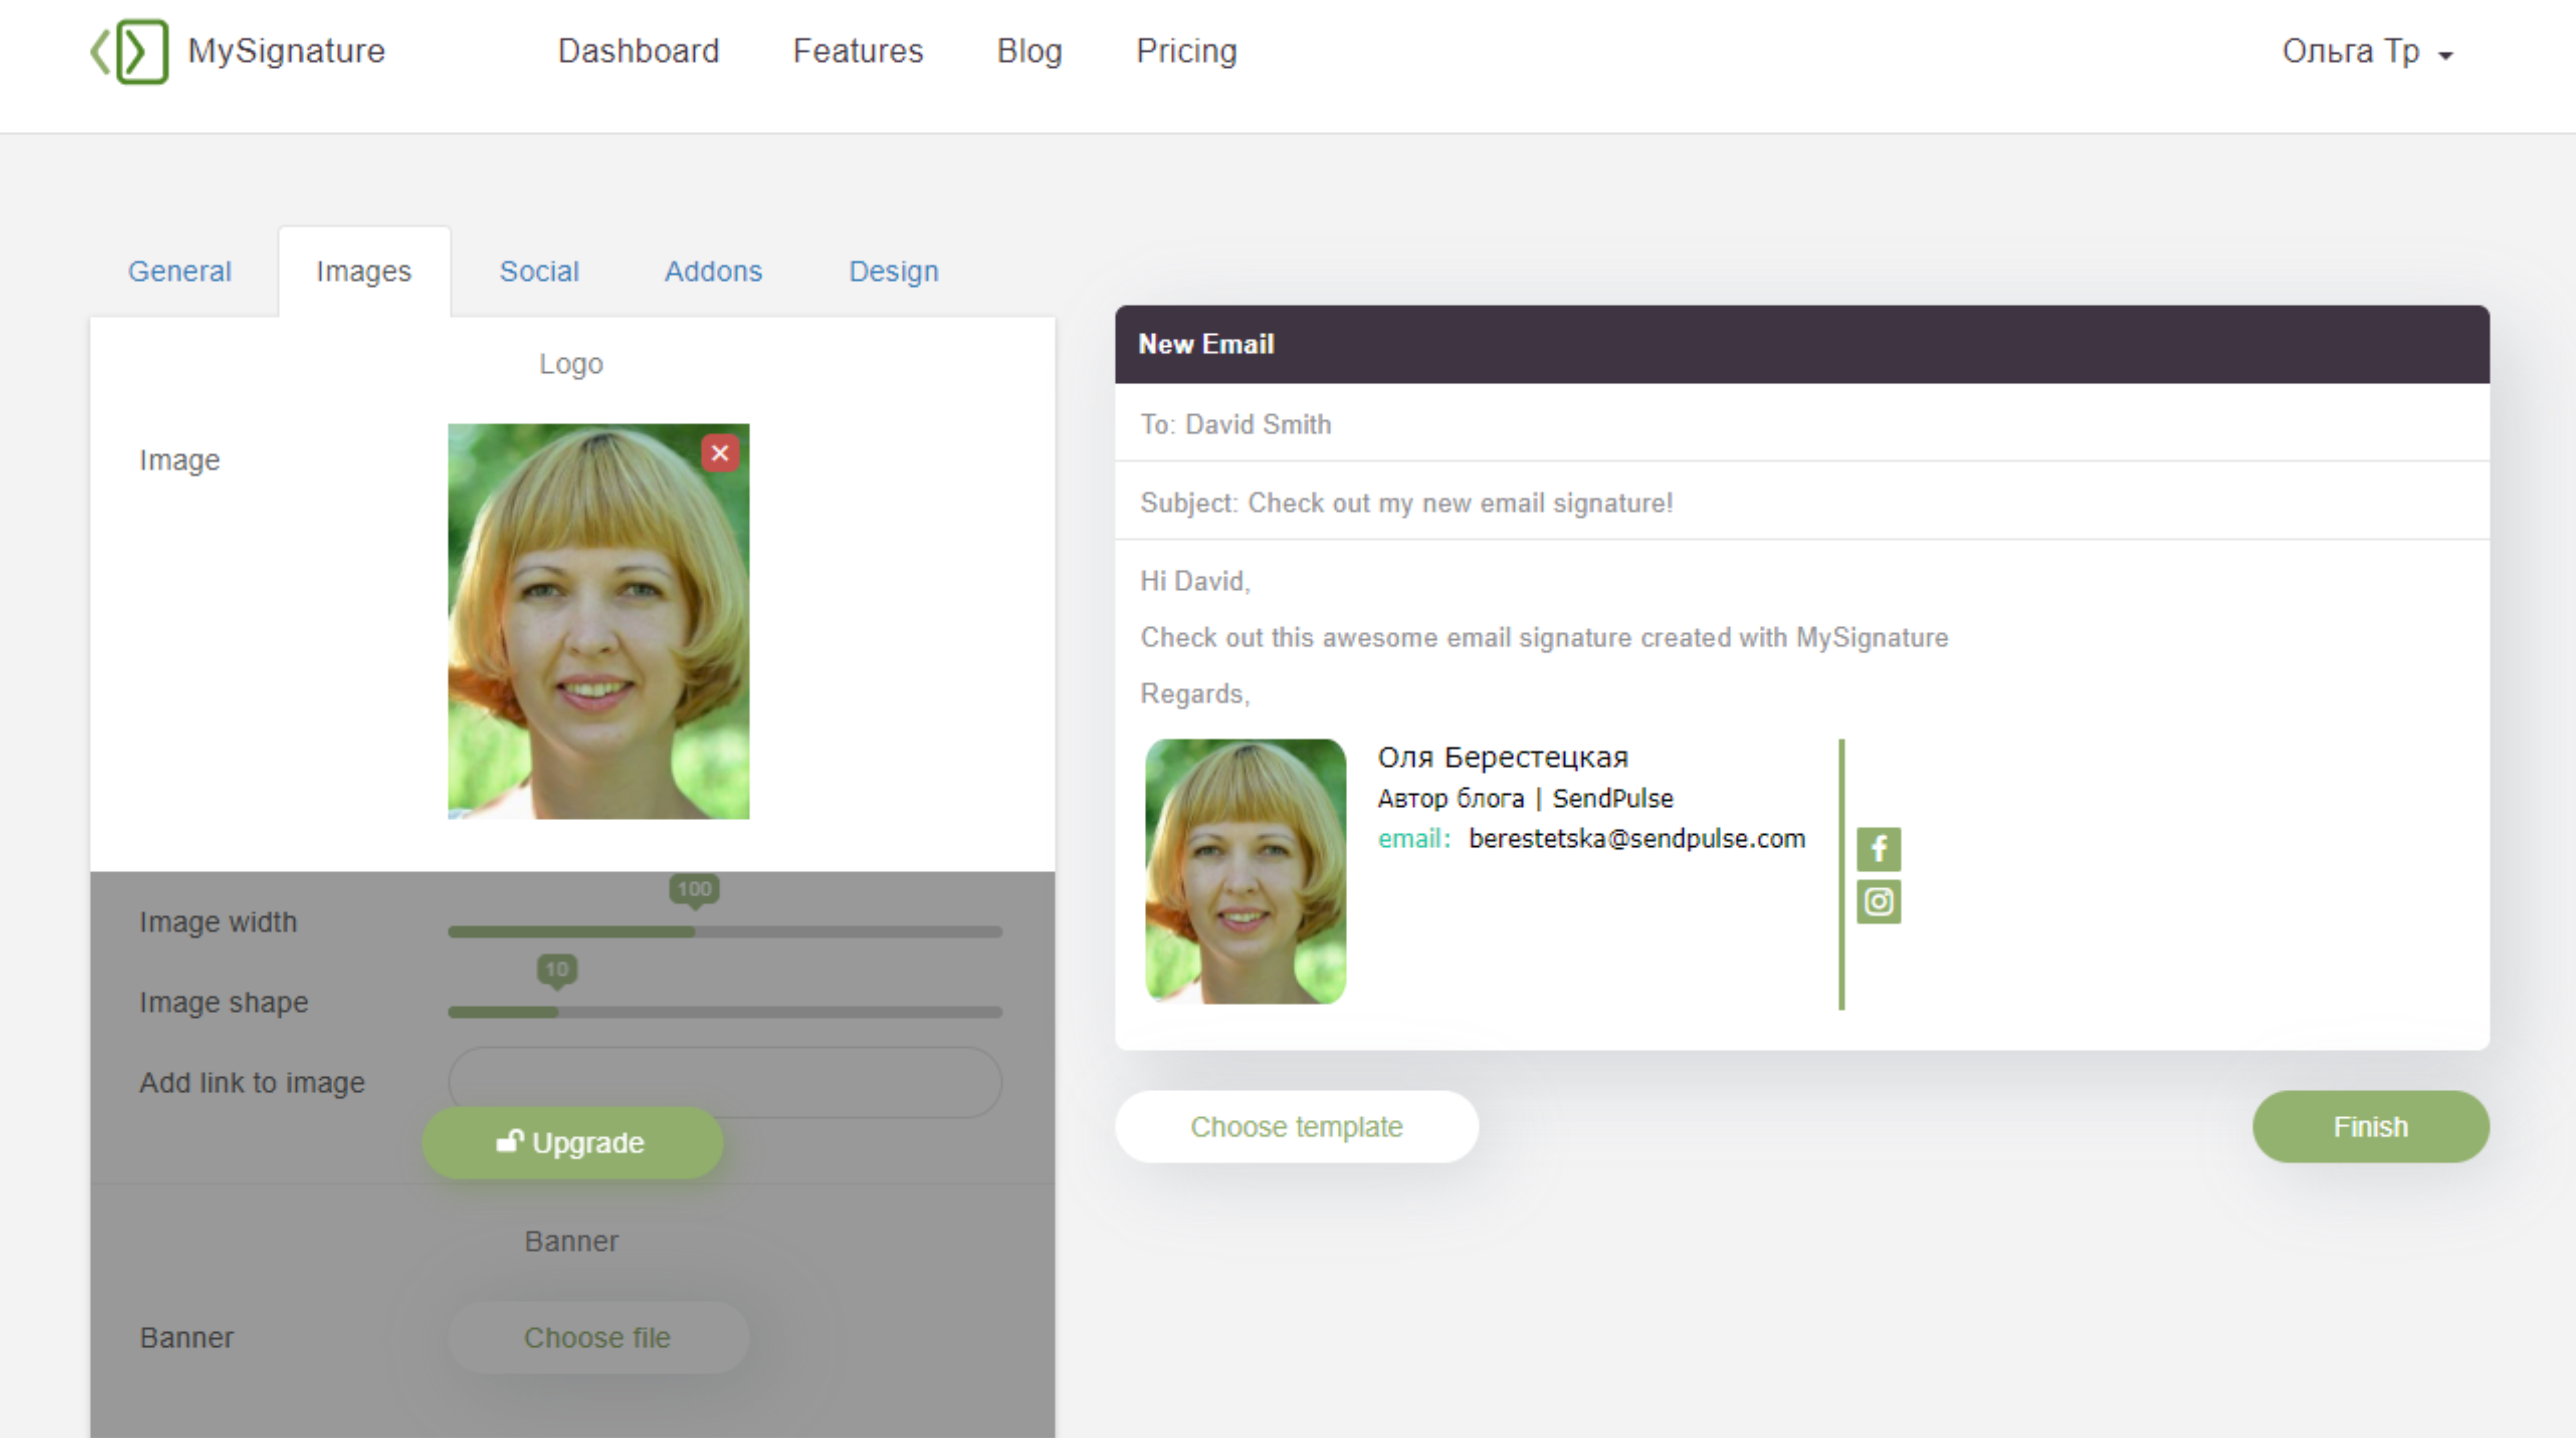This screenshot has width=2576, height=1438.
Task: Click the Finish button
Action: [2370, 1126]
